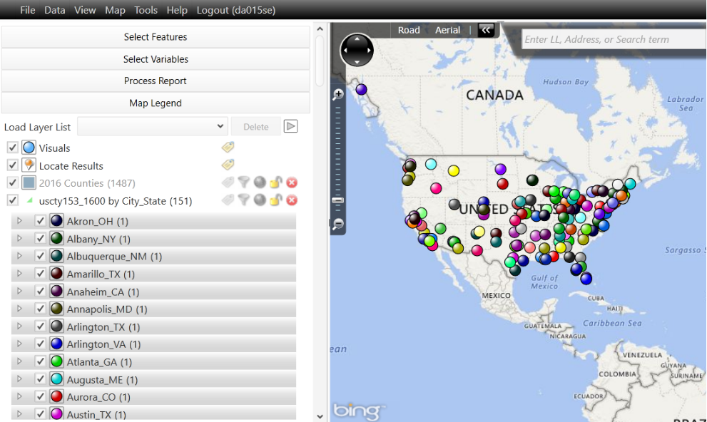Expand the Arlington_VA row
The width and height of the screenshot is (707, 422).
[19, 344]
